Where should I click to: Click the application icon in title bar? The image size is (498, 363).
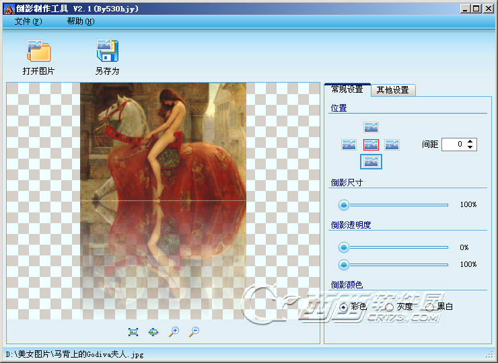point(9,9)
